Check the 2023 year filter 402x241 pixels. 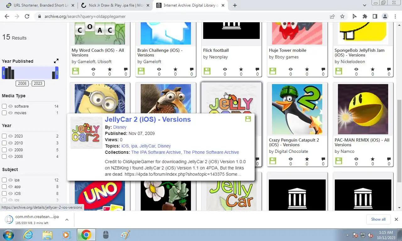click(4, 136)
